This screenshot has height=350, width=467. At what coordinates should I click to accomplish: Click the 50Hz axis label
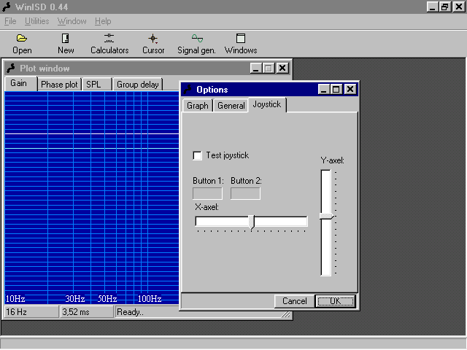107,298
